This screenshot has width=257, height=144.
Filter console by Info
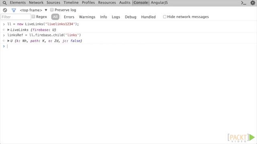point(104,17)
